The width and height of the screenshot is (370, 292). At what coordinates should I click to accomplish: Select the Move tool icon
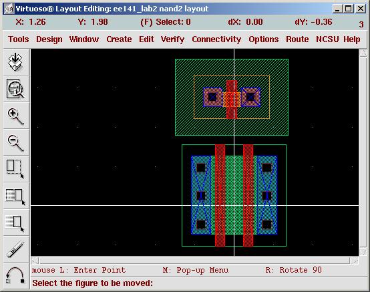(x=15, y=223)
